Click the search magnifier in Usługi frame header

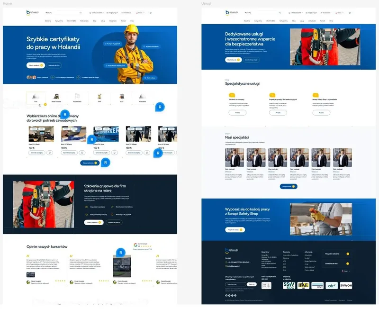click(280, 13)
